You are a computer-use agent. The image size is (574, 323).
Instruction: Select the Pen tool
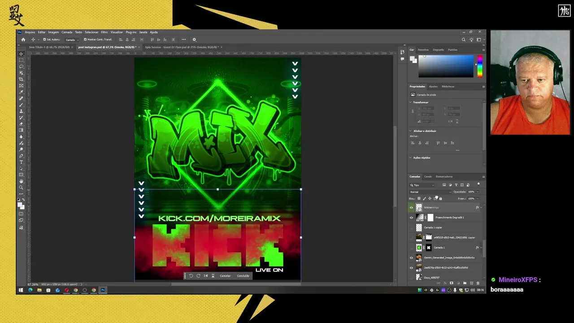point(21,156)
